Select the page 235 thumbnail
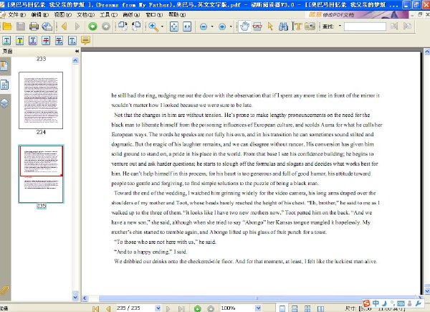The width and height of the screenshot is (430, 312). [x=41, y=174]
